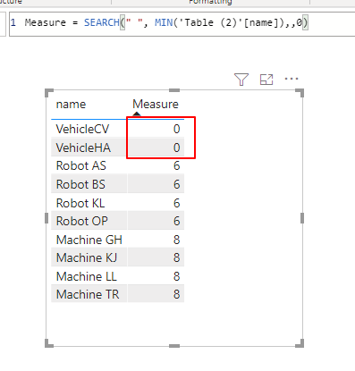The image size is (355, 371).
Task: Open the visual filter icon
Action: tap(241, 80)
